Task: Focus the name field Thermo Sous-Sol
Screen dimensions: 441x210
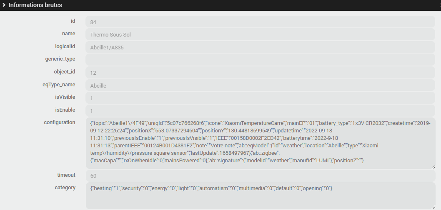Action: (x=260, y=34)
